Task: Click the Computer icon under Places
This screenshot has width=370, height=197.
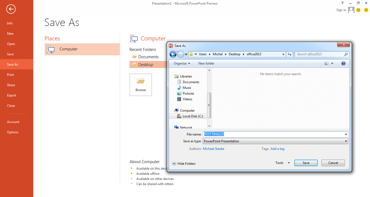Action: (x=51, y=49)
